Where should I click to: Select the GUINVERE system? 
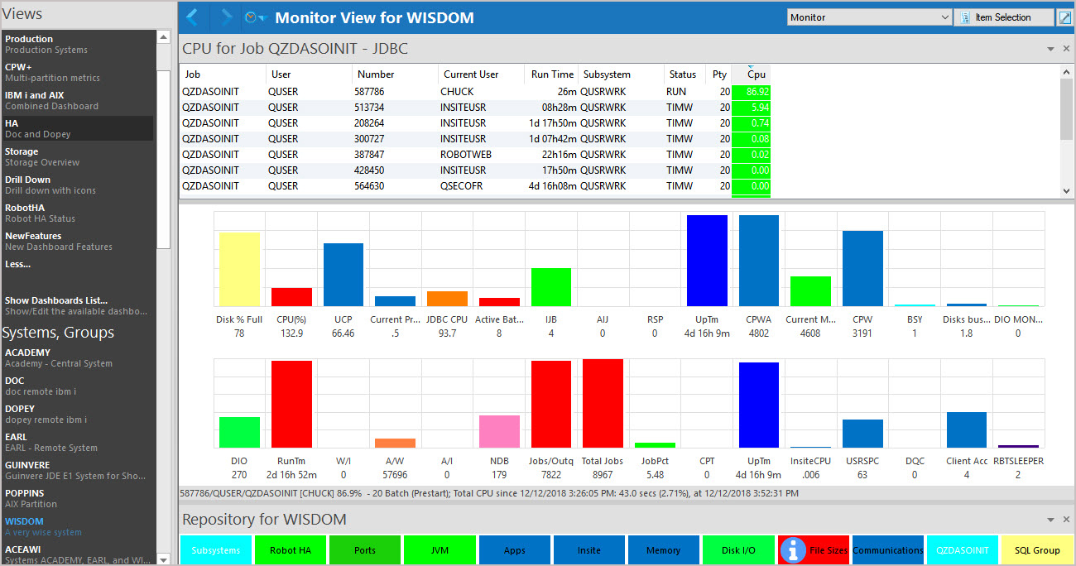click(78, 470)
